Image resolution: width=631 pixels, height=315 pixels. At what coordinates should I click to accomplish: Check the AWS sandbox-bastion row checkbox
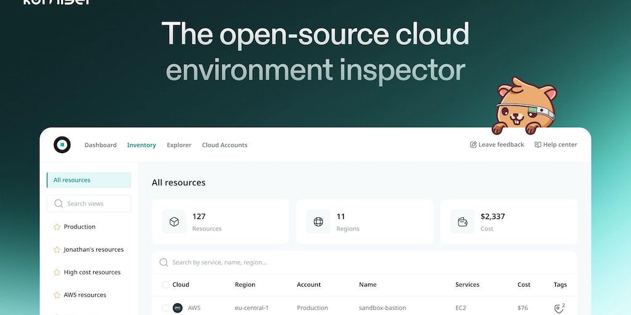tap(165, 308)
